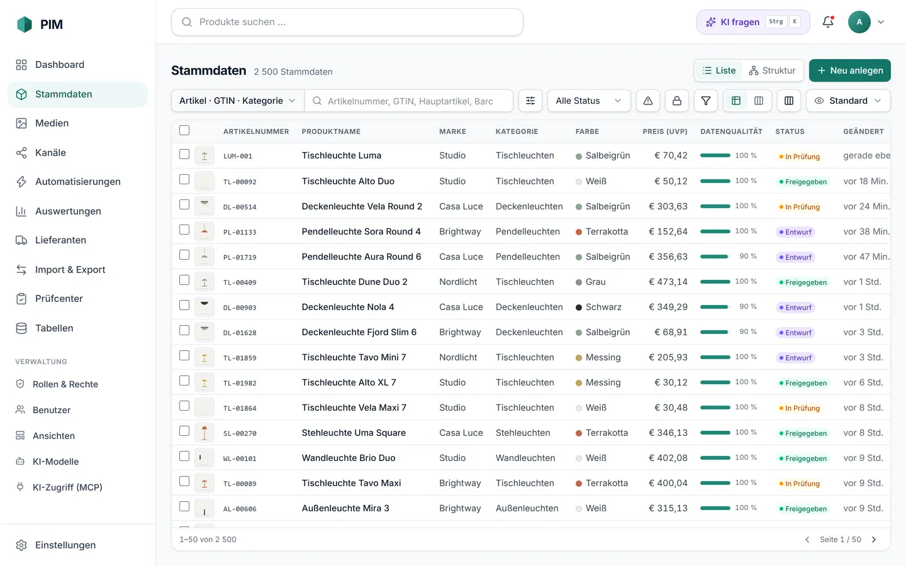Open Lieferanten in the sidebar
Image resolution: width=906 pixels, height=566 pixels.
[x=77, y=240]
